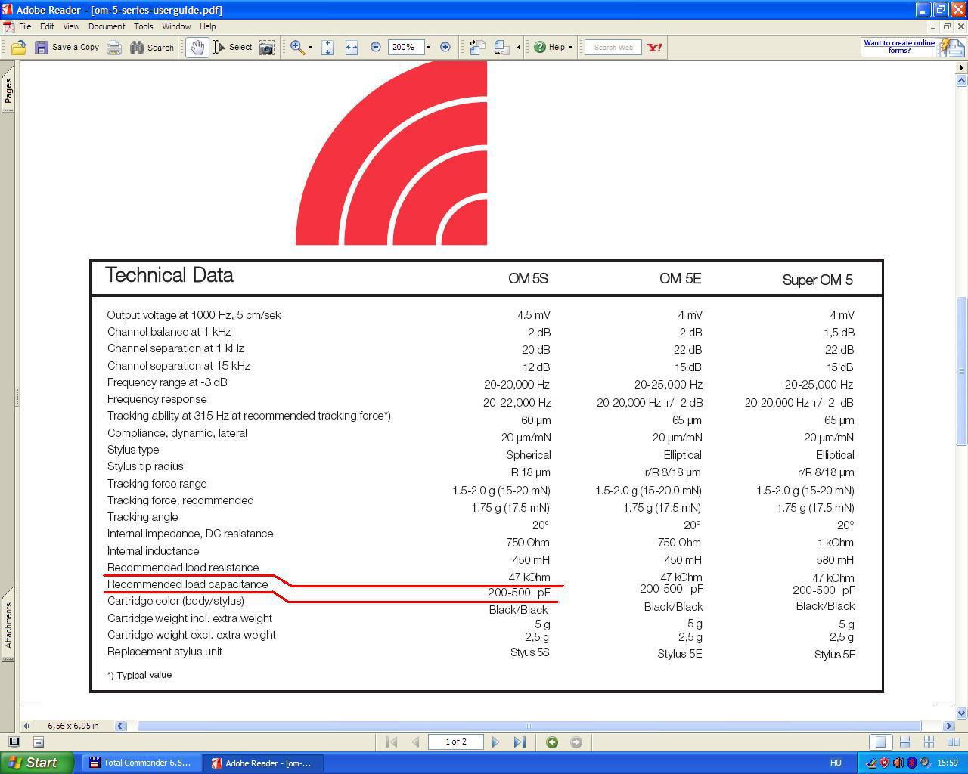Switch to Single Page layout

click(880, 742)
